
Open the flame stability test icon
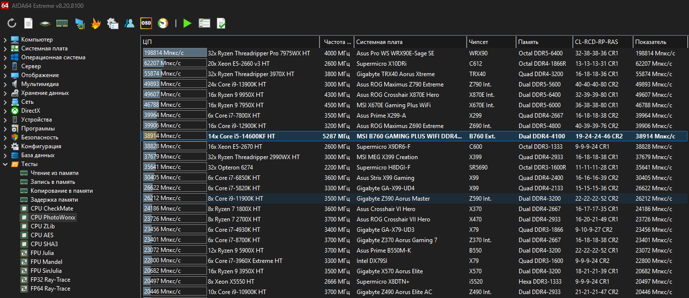tap(96, 23)
